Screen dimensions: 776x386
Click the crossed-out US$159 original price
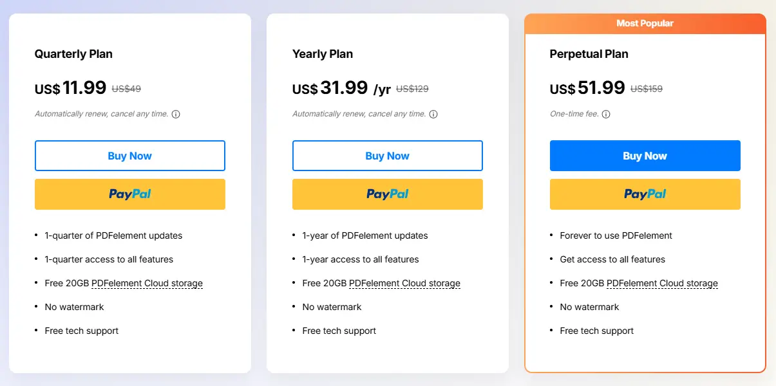point(647,89)
